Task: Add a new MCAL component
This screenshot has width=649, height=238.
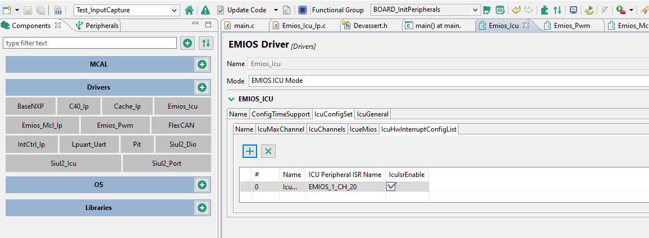Action: click(x=202, y=64)
